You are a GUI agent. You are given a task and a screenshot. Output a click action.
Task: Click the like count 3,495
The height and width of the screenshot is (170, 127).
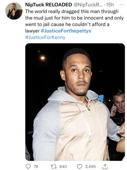tap(90, 167)
